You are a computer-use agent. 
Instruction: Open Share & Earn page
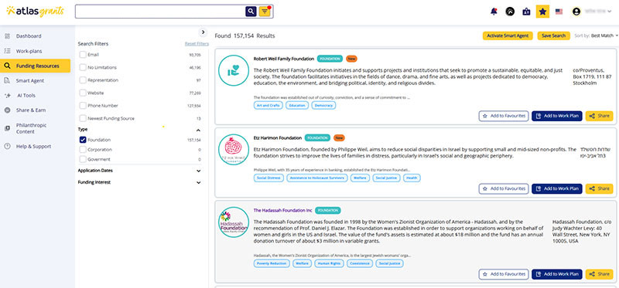pyautogui.click(x=31, y=110)
